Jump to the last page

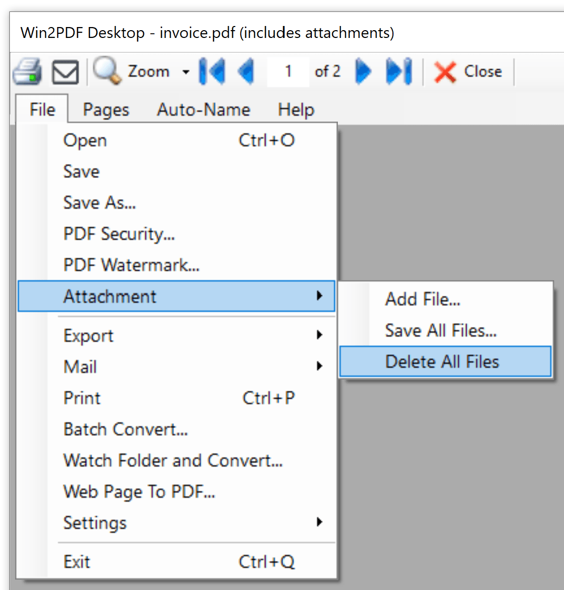point(399,71)
